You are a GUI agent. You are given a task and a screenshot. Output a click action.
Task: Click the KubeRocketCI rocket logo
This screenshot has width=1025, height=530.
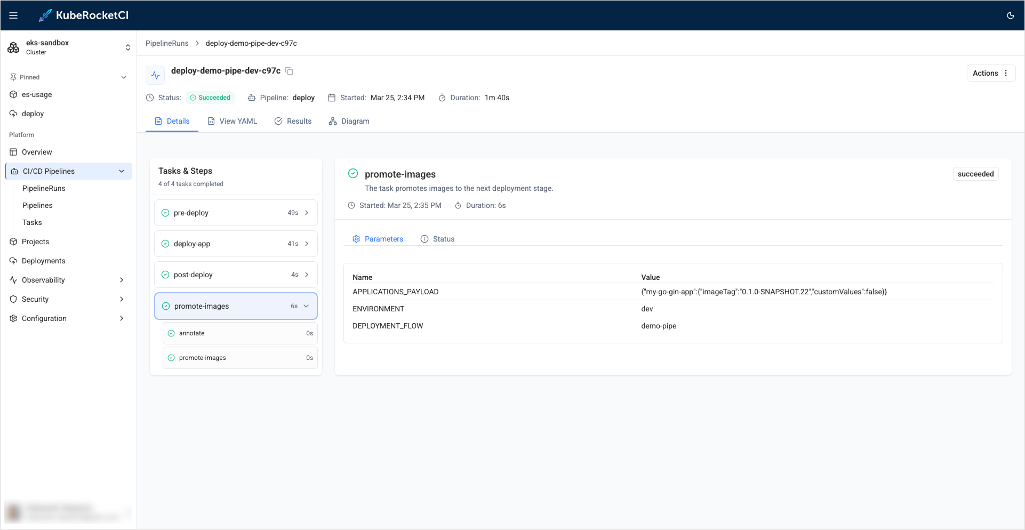pos(45,15)
